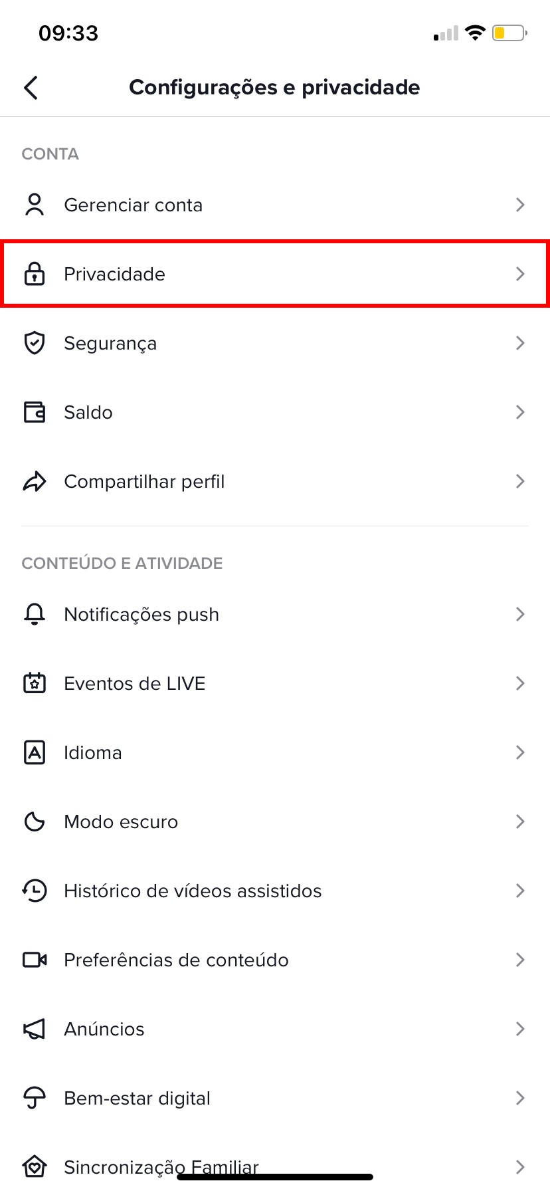This screenshot has height=1191, width=550.
Task: Open the Segurança settings
Action: (x=110, y=343)
